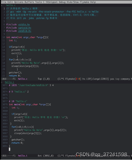This screenshot has height=160, width=132.
Task: Click 'exit(1);' on line 15
Action: point(17,53)
